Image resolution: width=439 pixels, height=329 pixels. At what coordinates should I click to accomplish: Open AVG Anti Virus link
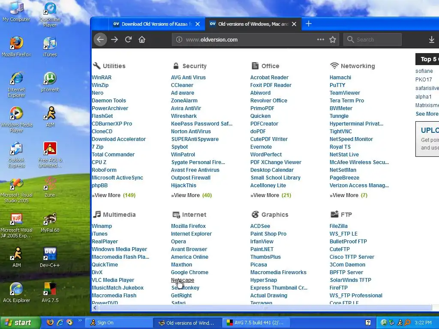point(188,78)
